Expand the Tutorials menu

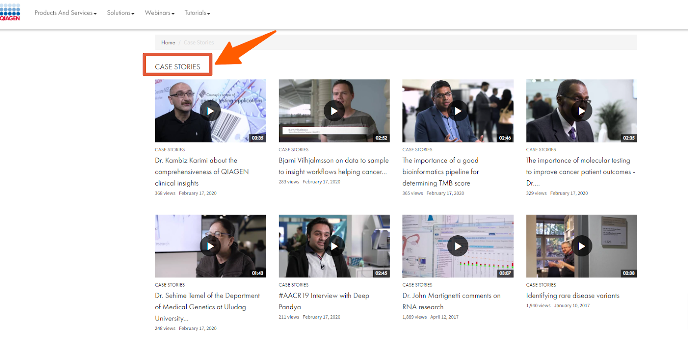tap(197, 13)
